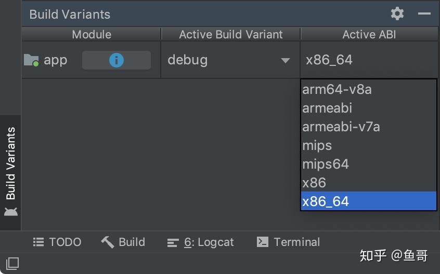Select arm64-v8a from ABI list
The height and width of the screenshot is (274, 440).
click(x=368, y=90)
